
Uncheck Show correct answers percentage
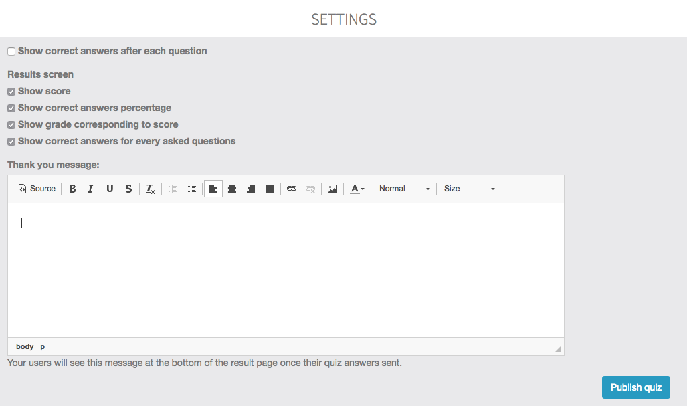coord(11,108)
